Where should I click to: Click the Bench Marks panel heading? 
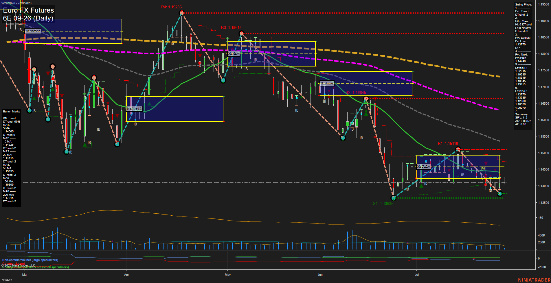point(12,112)
